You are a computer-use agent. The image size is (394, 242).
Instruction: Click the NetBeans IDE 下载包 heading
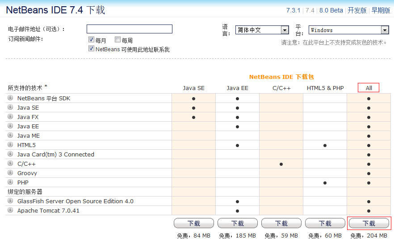pos(281,77)
